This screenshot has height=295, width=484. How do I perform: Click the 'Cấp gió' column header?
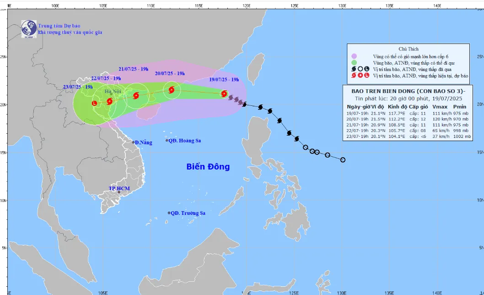tap(418, 107)
